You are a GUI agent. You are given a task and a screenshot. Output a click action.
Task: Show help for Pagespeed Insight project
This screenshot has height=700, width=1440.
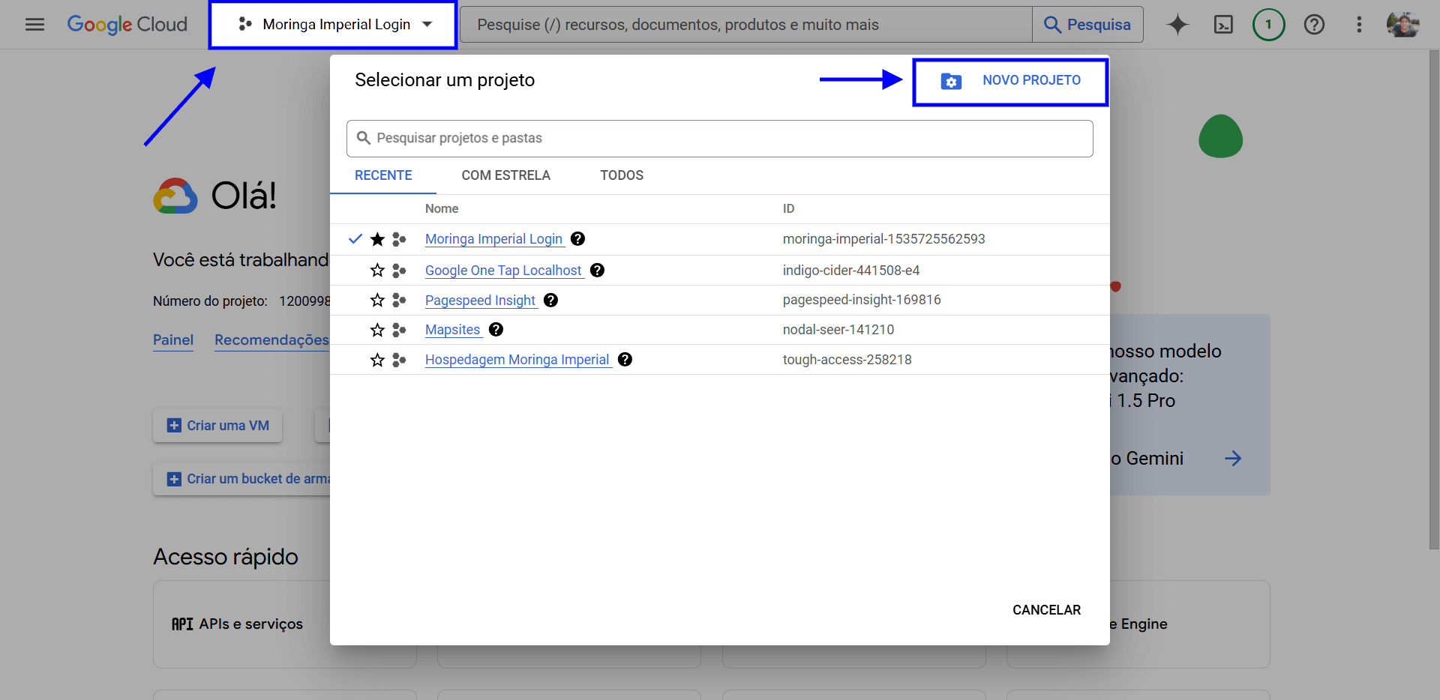[550, 301]
